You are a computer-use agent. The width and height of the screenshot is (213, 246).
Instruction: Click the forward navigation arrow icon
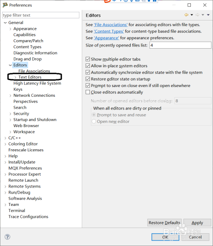pos(197,15)
